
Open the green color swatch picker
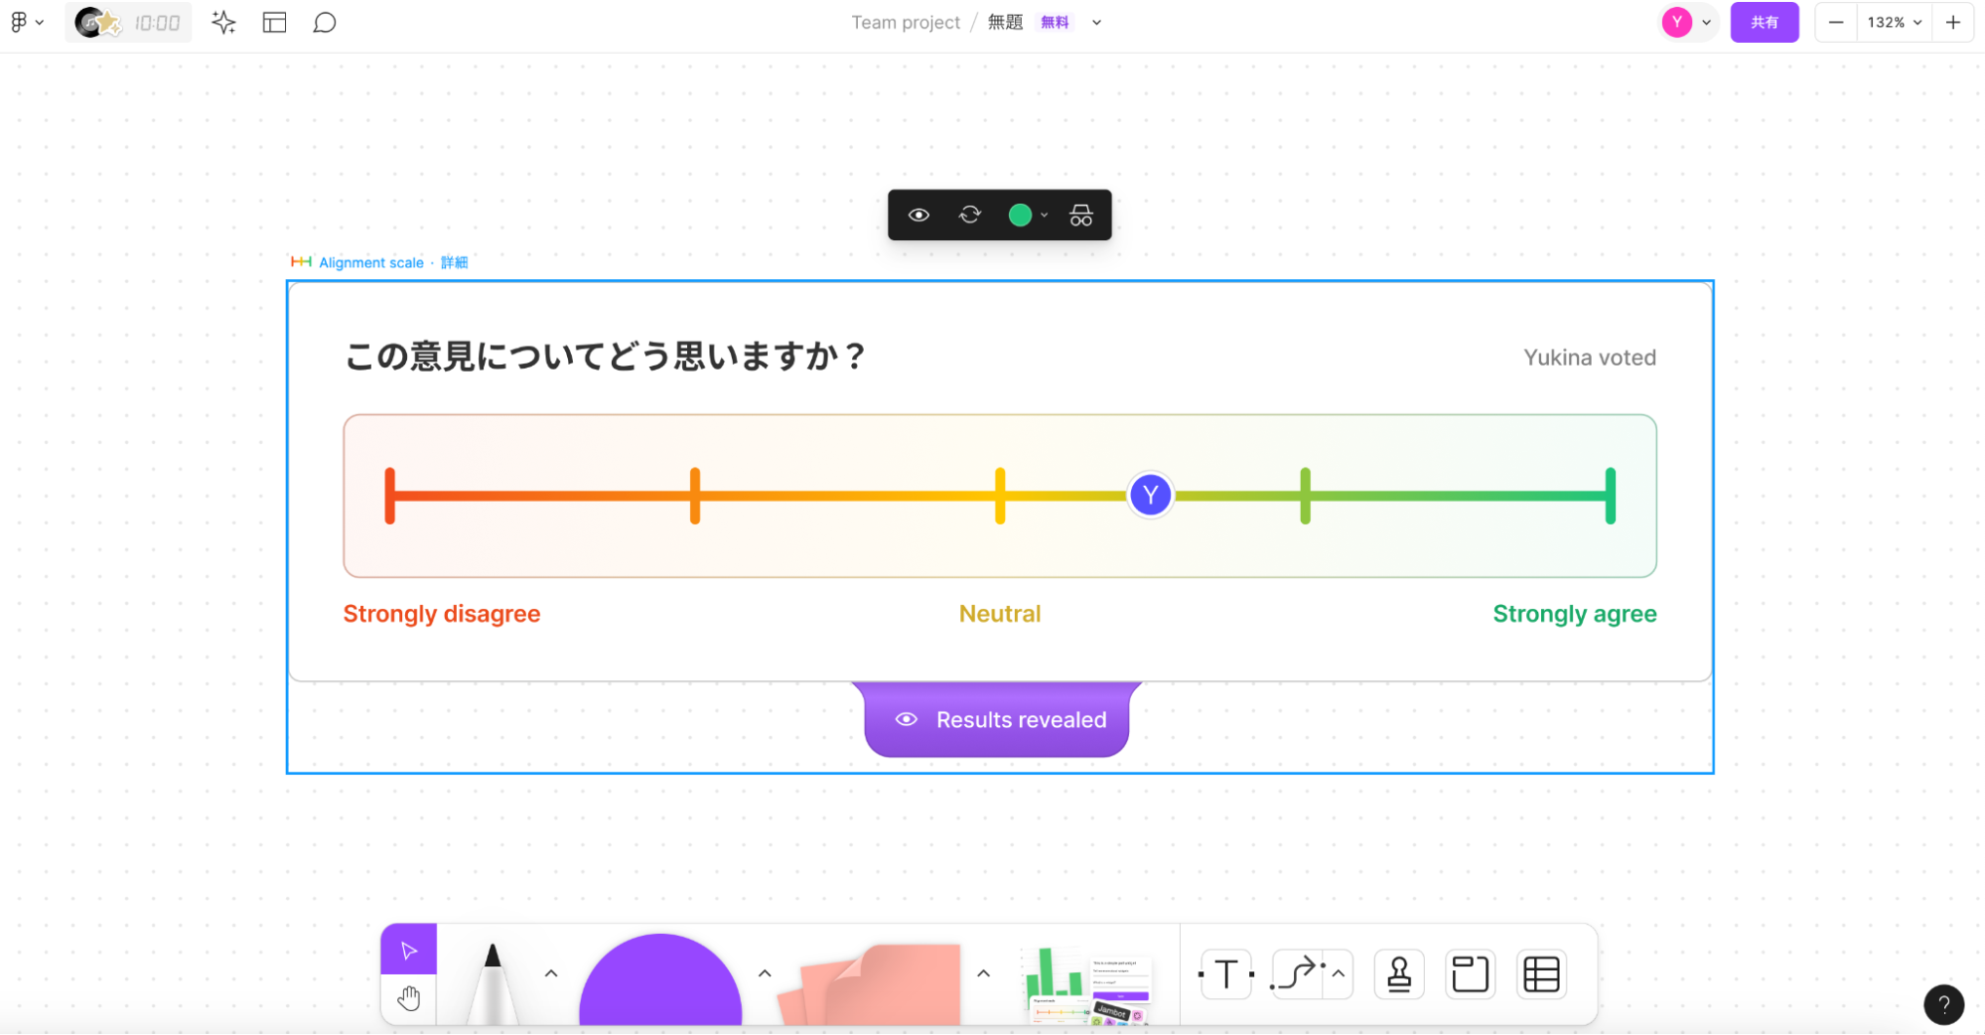click(1020, 215)
